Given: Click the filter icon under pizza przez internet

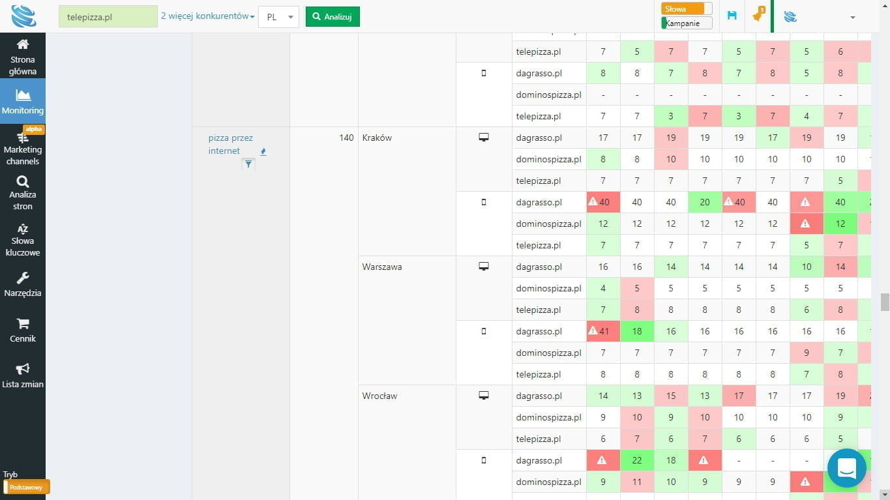Looking at the screenshot, I should pos(248,165).
